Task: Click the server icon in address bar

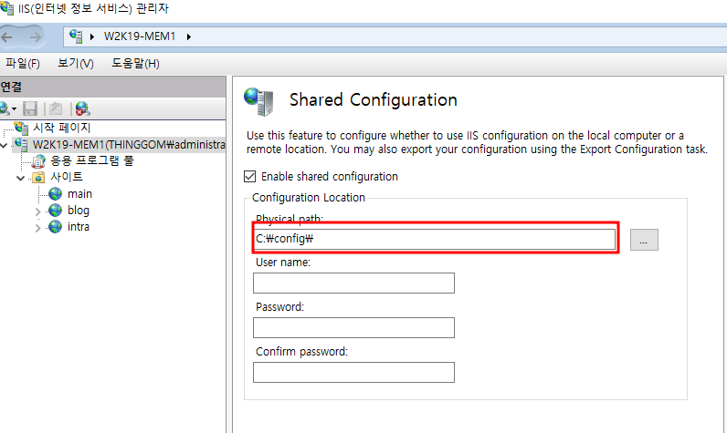Action: (76, 36)
